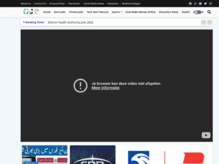Viewport: 219px width, 164px height.
Task: Expand the Sports dropdown menu
Action: (117, 12)
